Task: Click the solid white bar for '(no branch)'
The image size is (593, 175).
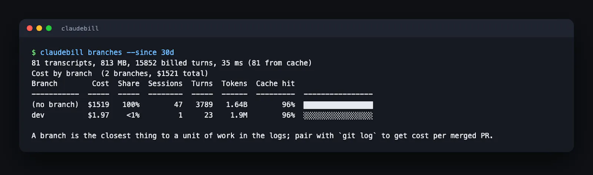Action: click(x=338, y=105)
